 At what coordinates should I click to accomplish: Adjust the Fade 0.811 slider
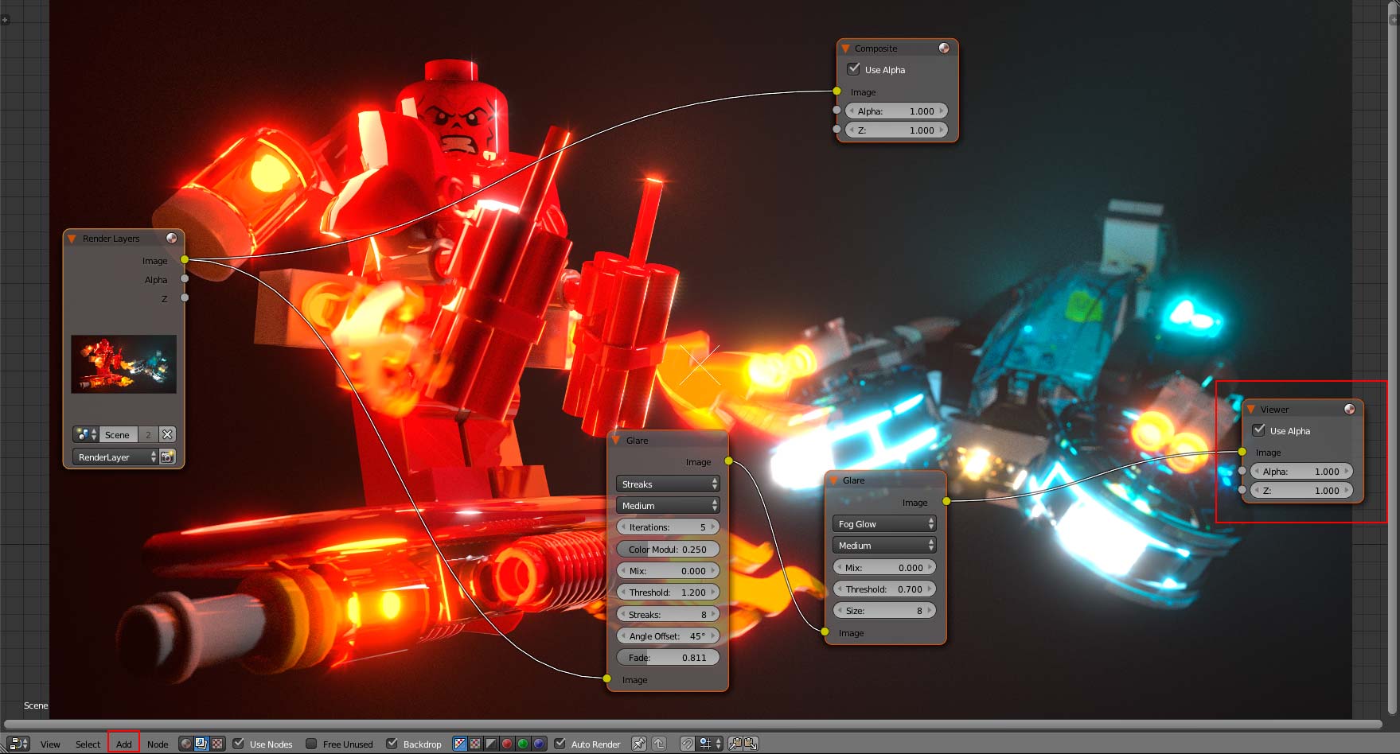click(x=668, y=657)
